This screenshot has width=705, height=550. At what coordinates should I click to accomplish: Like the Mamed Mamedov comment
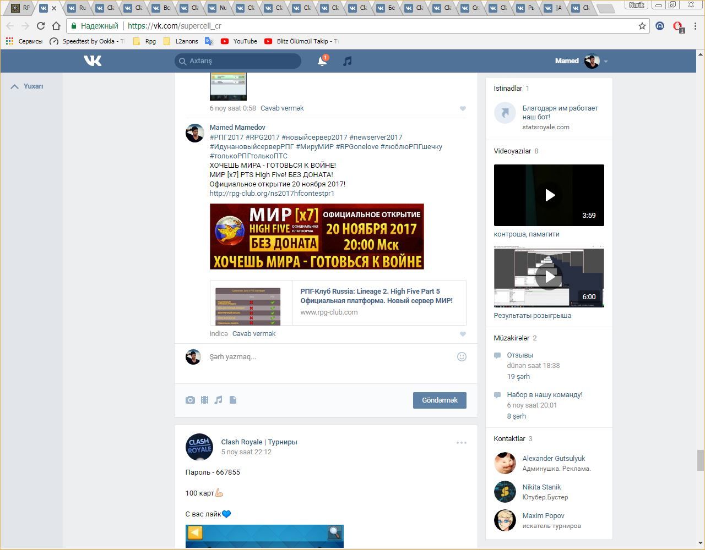point(463,334)
